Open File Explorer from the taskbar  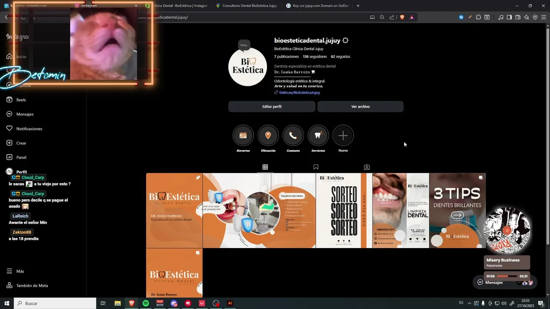(x=117, y=303)
